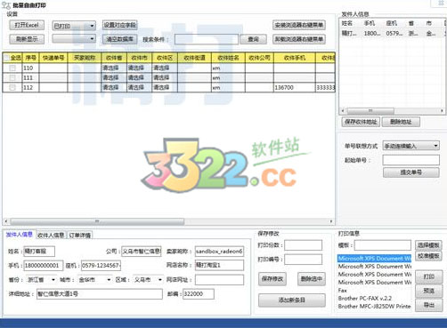Switch to the 收件人信息 tab

[x=51, y=236]
